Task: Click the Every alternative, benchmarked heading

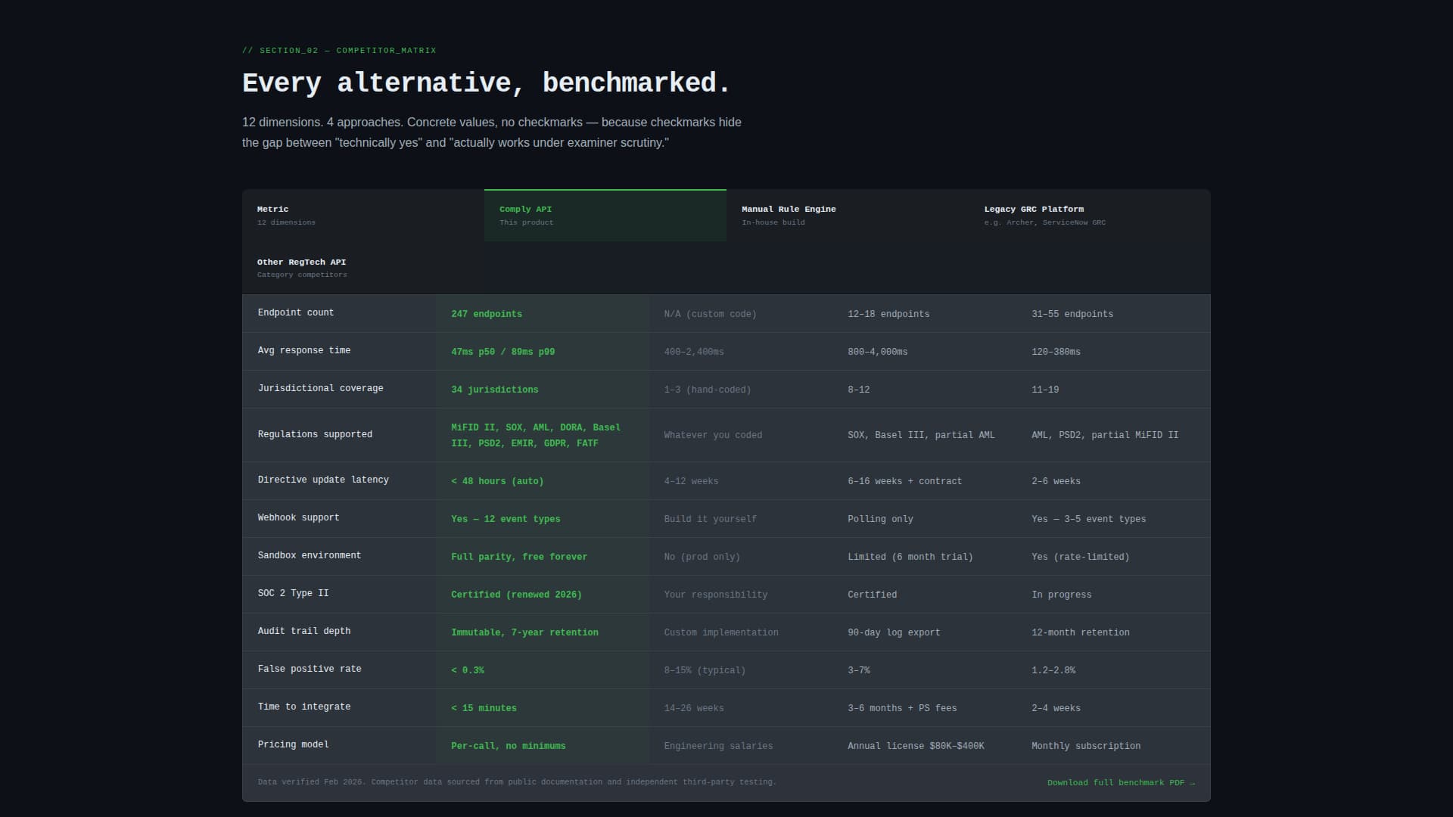Action: point(487,82)
